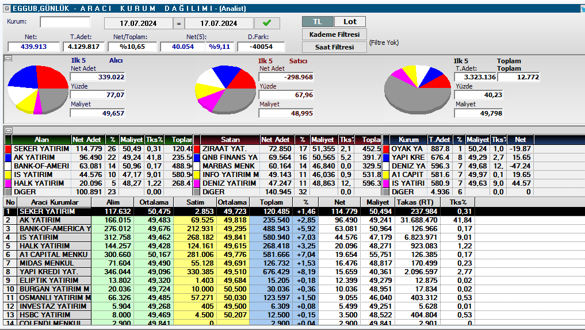Switch values to Lot mode
This screenshot has width=585, height=330.
tap(350, 22)
